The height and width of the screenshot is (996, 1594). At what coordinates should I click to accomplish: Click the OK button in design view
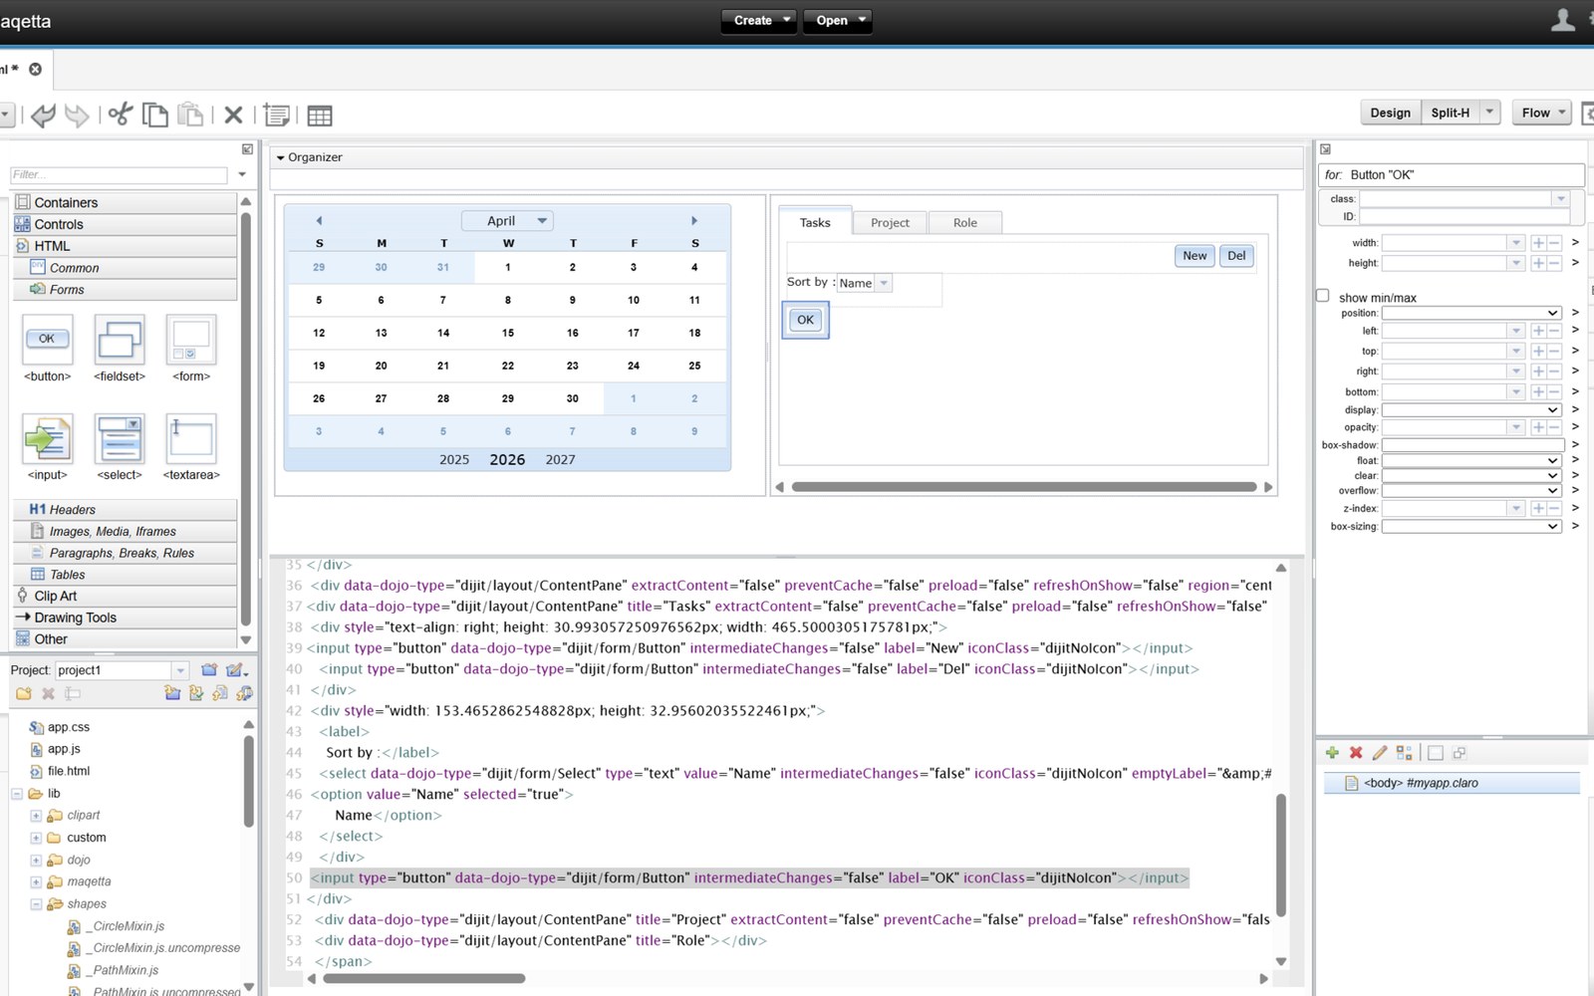pyautogui.click(x=805, y=320)
